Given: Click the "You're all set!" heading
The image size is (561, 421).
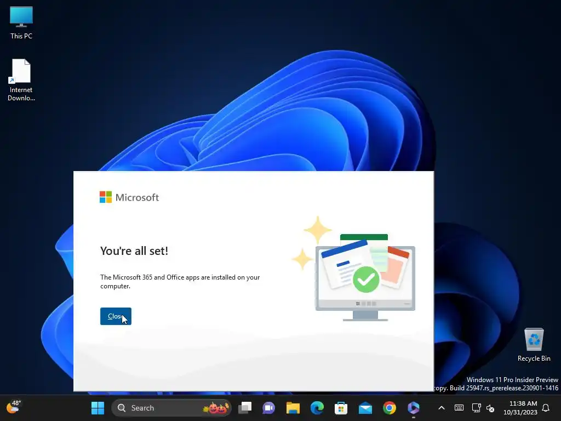Looking at the screenshot, I should click(x=134, y=251).
